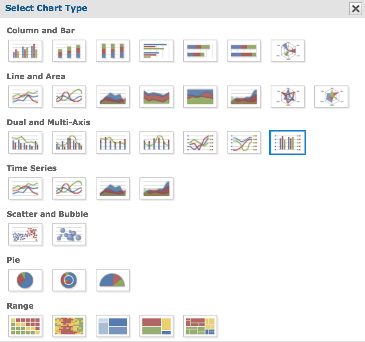Choose the standard pie chart

tap(25, 280)
